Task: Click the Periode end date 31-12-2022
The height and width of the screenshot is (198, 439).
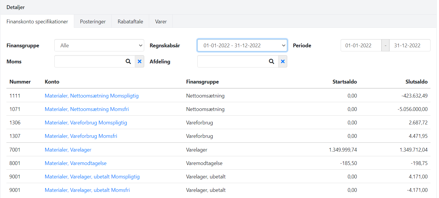Action: (410, 45)
